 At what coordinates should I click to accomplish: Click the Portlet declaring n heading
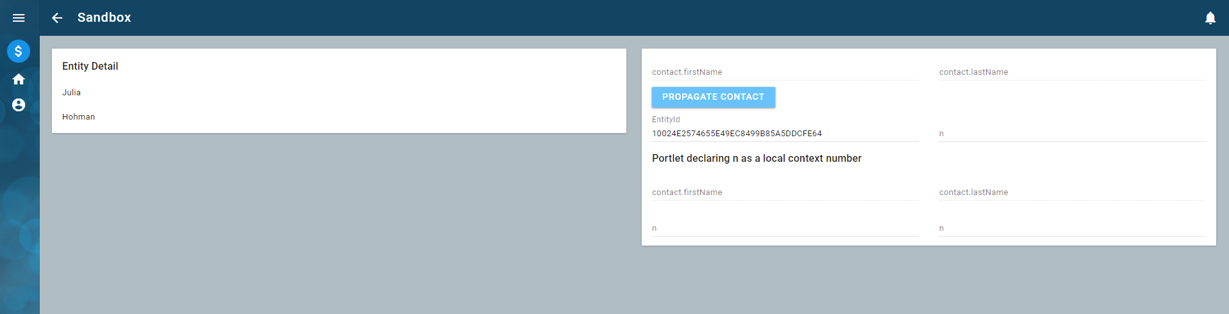(x=757, y=159)
